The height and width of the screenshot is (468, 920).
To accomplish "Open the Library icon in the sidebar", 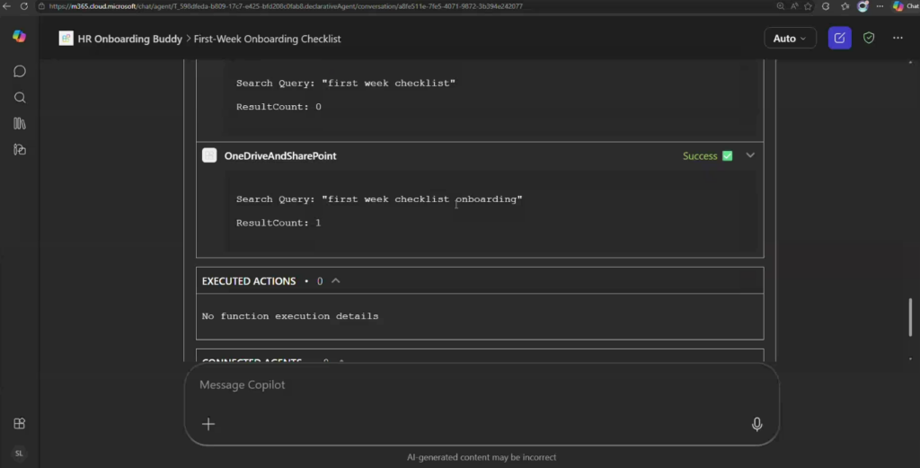I will click(19, 123).
